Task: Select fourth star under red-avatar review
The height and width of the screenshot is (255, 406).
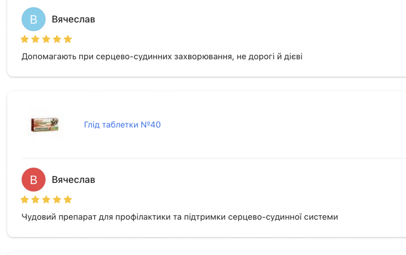Action: (x=57, y=199)
